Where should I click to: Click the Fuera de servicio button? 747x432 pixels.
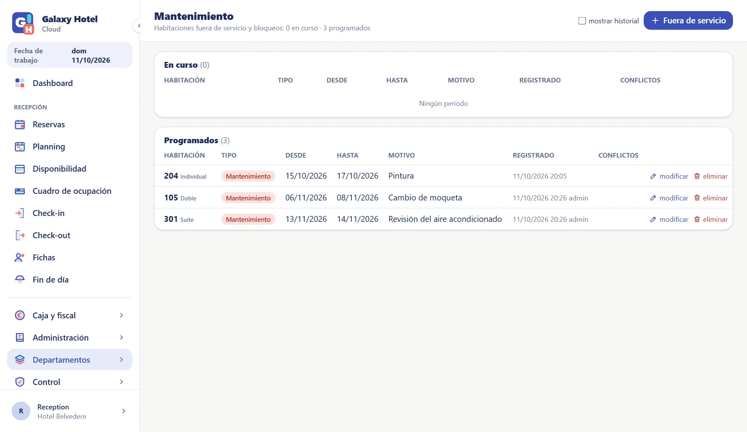[688, 21]
